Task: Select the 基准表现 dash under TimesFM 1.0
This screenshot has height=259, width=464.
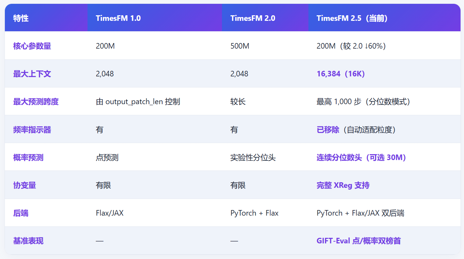Action: 100,241
